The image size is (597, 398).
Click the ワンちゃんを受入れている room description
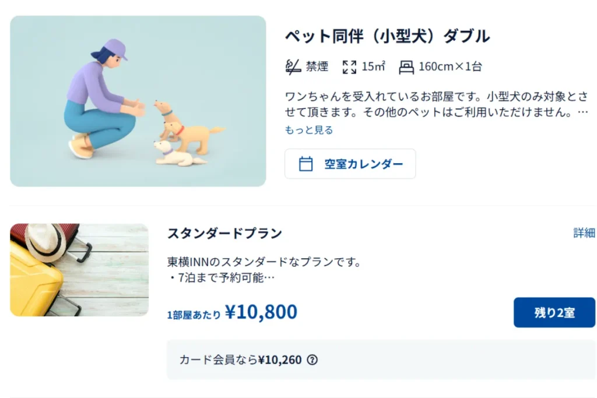point(436,104)
